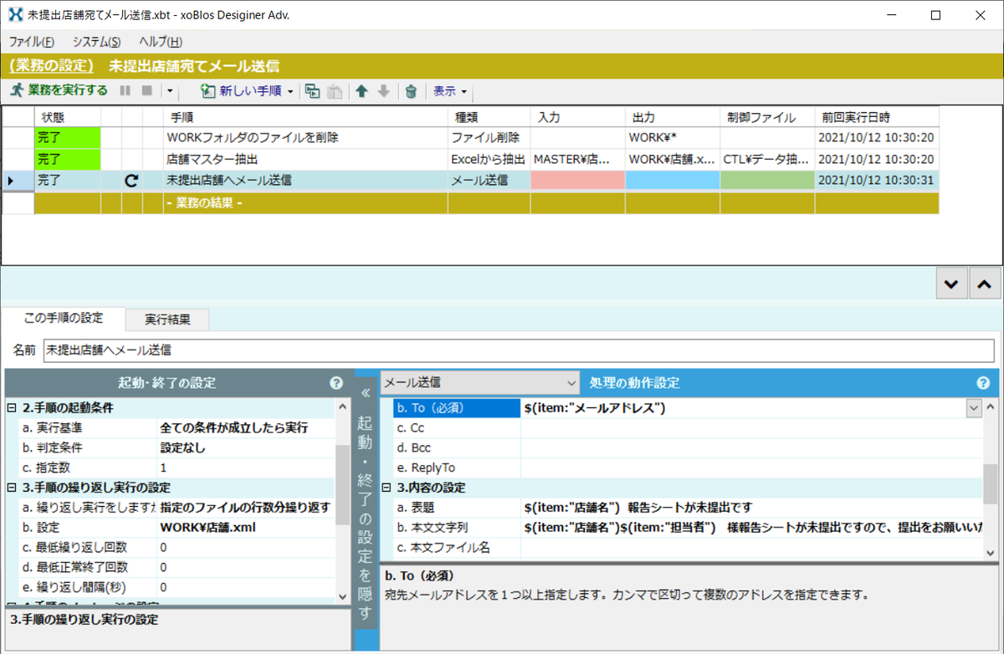This screenshot has height=654, width=1004.
Task: Click the e. 繰り返し間隔(秒) value
Action: click(x=246, y=587)
